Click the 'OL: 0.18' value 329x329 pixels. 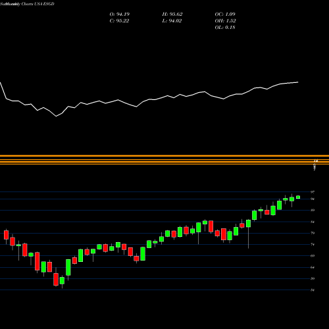pos(225,28)
